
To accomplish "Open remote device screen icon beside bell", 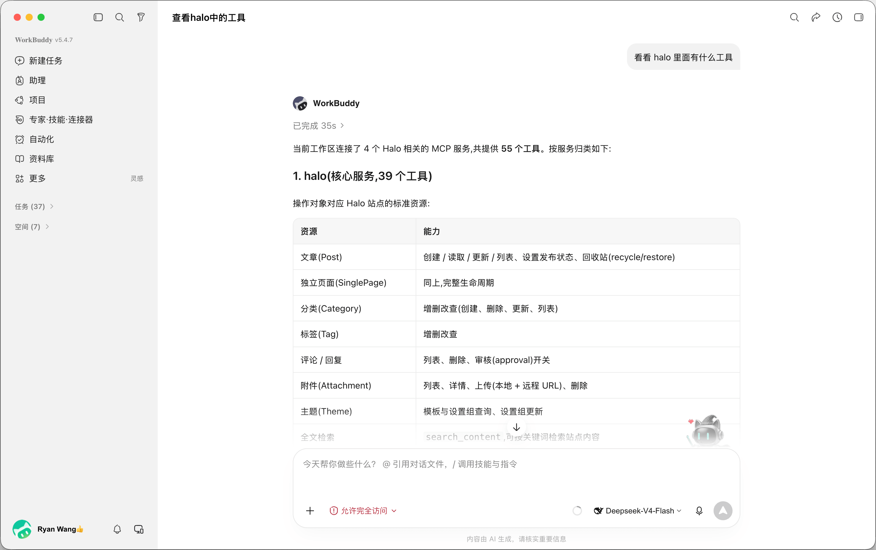I will pyautogui.click(x=139, y=529).
